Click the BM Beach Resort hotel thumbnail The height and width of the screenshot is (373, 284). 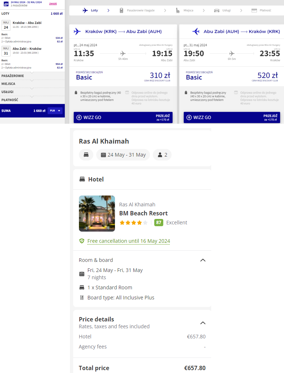[97, 214]
